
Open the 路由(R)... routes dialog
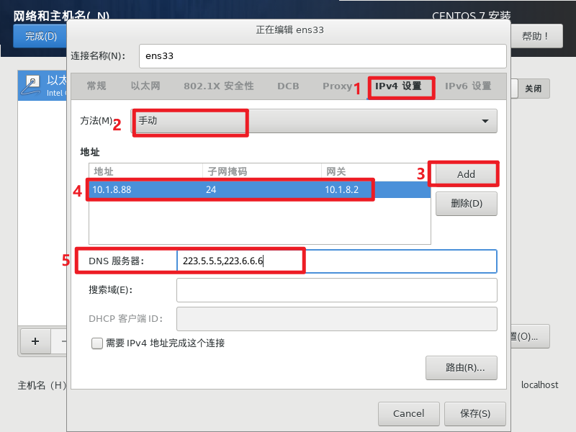[x=462, y=368]
